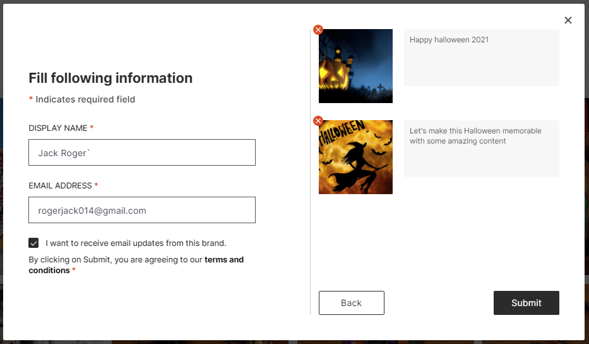Click the 'Indicates required field' note

tap(85, 99)
